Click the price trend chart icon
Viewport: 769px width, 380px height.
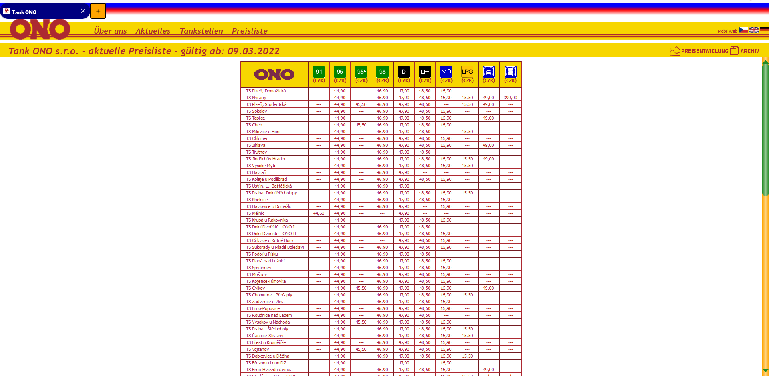click(675, 51)
